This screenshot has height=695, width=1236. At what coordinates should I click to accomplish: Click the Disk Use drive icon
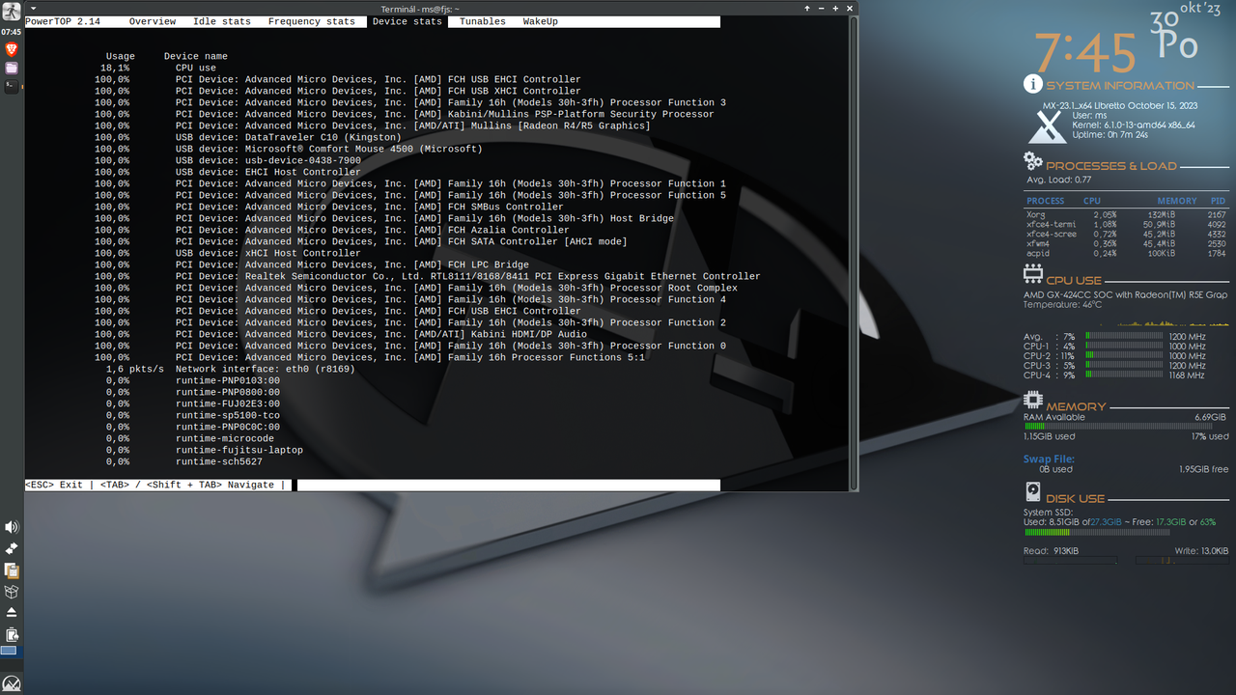click(x=1033, y=491)
